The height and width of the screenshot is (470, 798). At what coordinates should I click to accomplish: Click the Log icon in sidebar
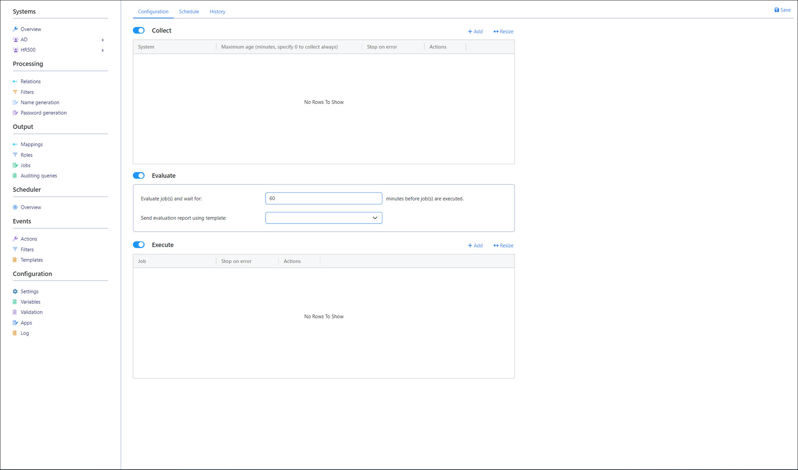tap(15, 333)
